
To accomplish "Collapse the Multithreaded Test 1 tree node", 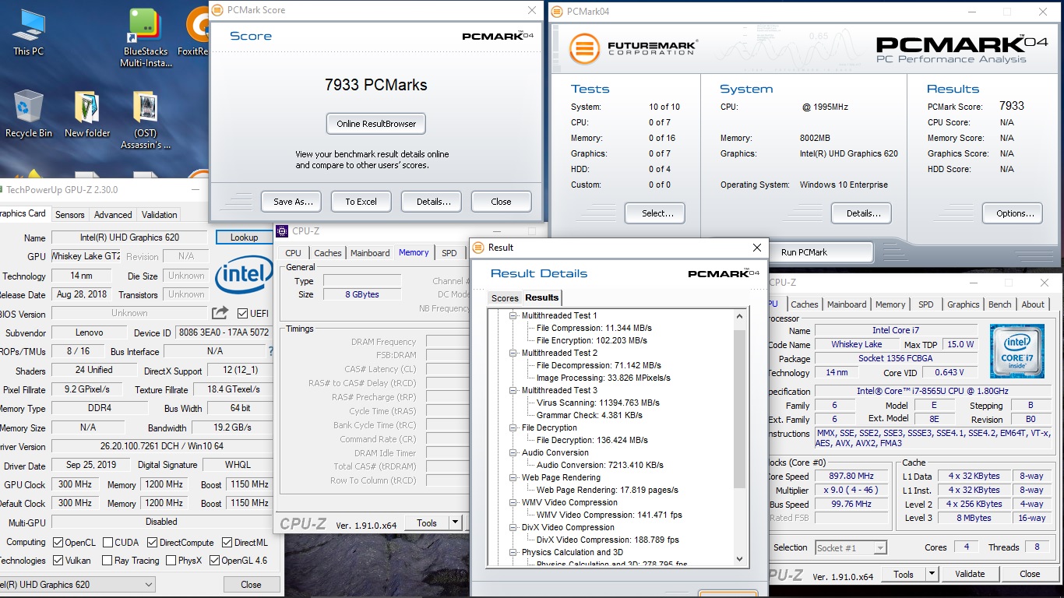I will tap(513, 315).
